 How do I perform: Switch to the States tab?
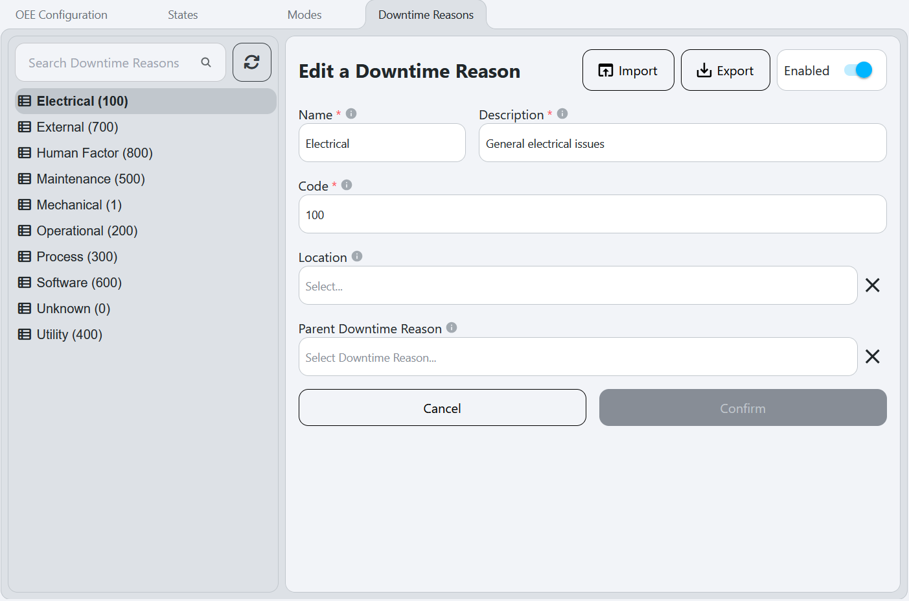click(x=182, y=14)
